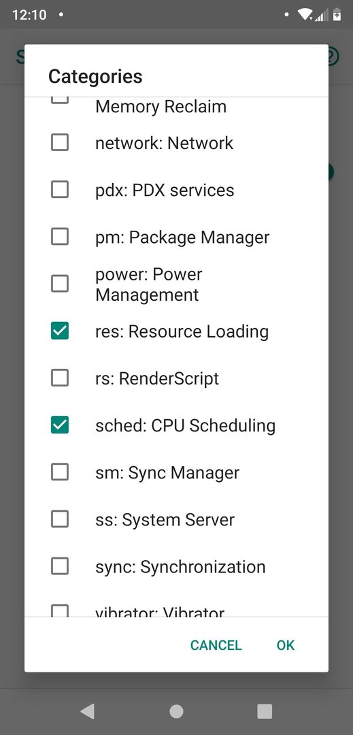The width and height of the screenshot is (353, 735).
Task: Toggle the Memory Reclaim checkbox
Action: (x=59, y=100)
